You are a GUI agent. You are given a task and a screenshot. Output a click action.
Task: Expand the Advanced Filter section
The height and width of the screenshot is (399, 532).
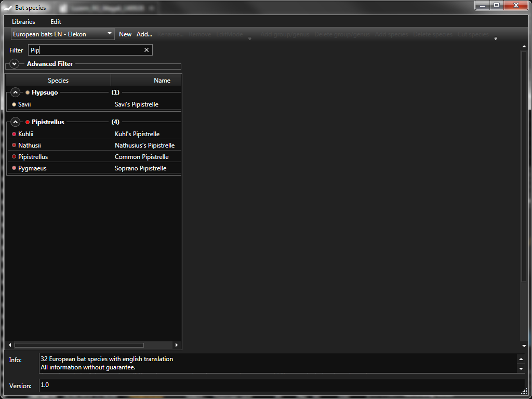(x=15, y=64)
